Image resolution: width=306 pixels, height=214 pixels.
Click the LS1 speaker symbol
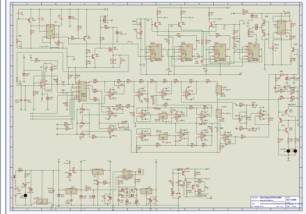click(250, 33)
